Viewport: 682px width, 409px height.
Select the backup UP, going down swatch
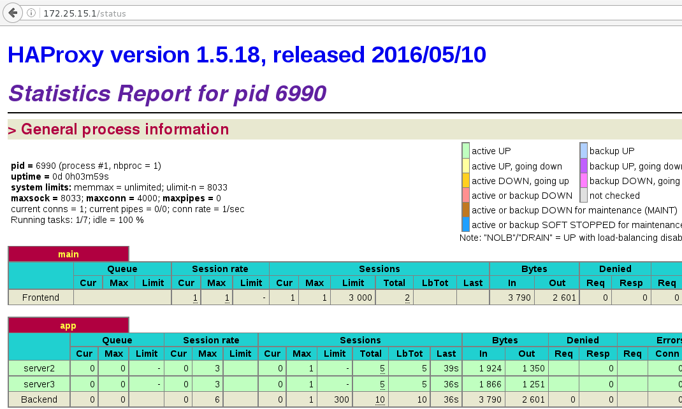[583, 166]
